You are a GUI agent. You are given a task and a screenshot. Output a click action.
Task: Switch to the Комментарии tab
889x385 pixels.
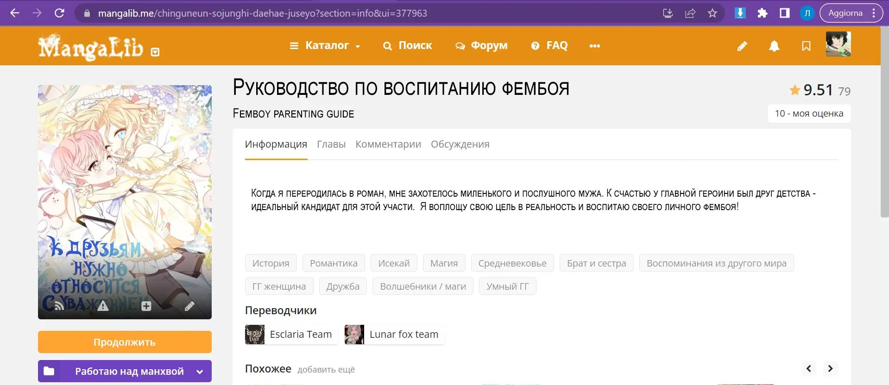coord(388,144)
